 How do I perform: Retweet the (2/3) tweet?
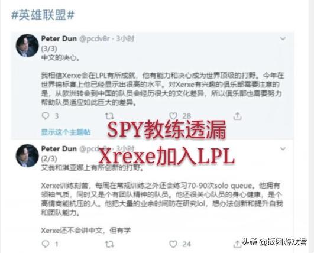coord(109,244)
